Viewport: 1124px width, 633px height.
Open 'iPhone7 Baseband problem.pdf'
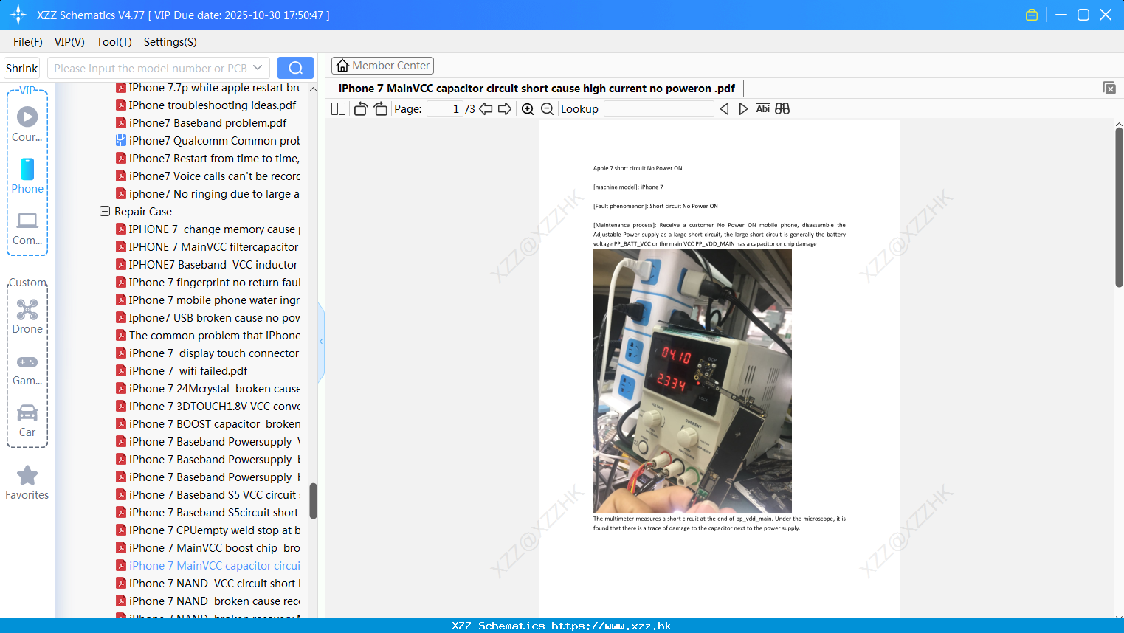pos(201,123)
